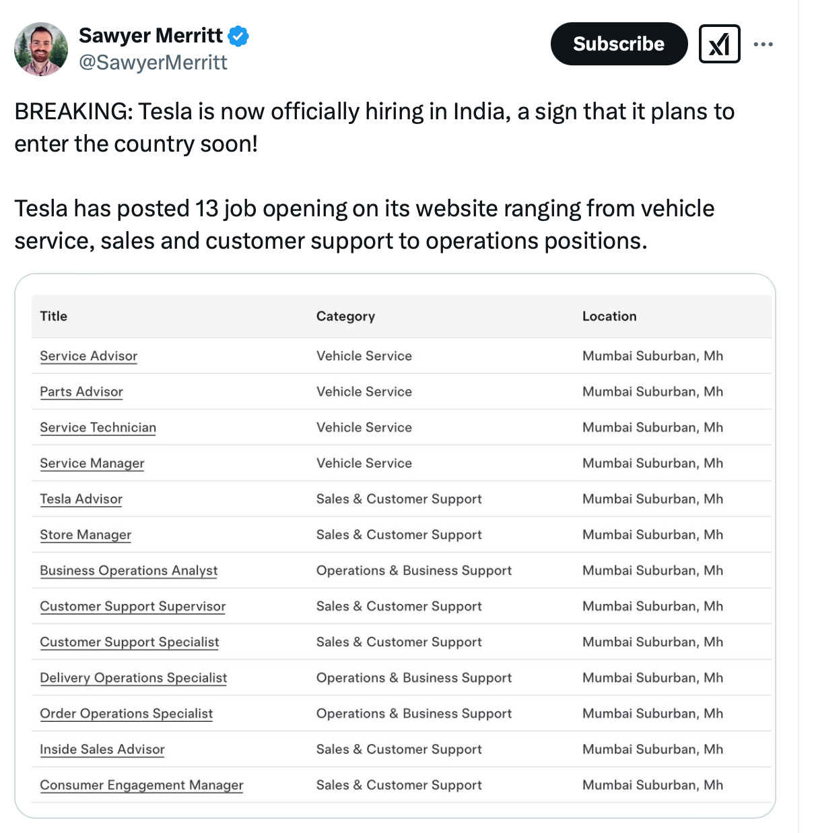Open the three-dot more options menu
Viewport: 814px width, 833px height.
(x=763, y=44)
